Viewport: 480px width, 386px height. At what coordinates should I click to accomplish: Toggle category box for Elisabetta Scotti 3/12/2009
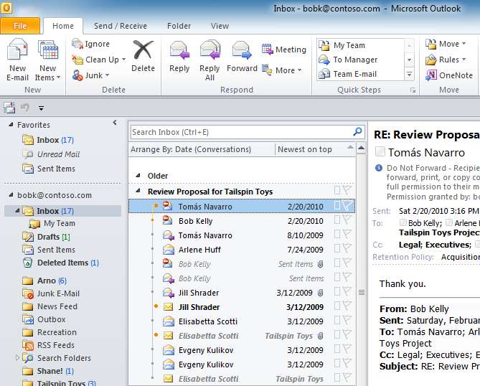pyautogui.click(x=337, y=320)
